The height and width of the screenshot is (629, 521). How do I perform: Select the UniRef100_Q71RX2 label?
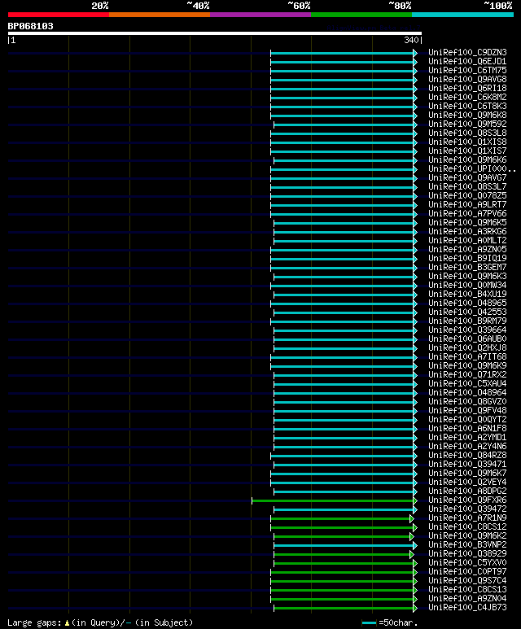467,374
